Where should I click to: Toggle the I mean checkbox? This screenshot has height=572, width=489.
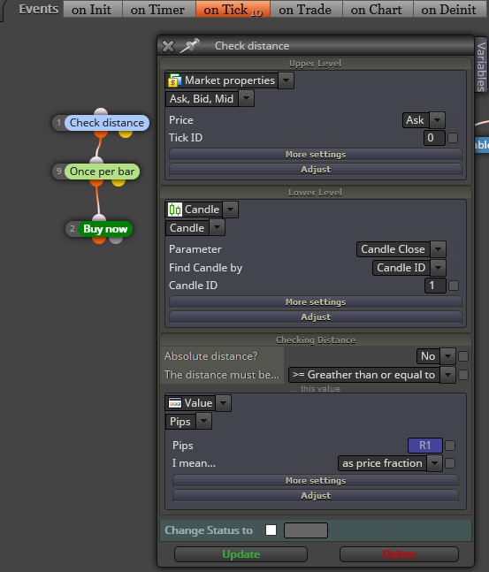(450, 463)
